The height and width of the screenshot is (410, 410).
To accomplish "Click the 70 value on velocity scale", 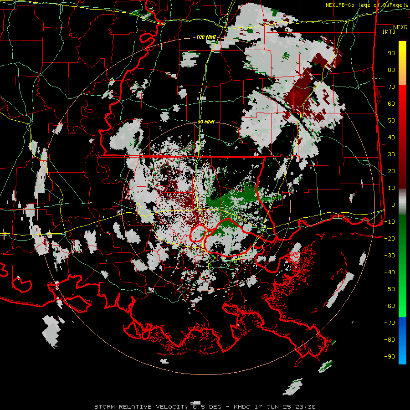I will click(x=391, y=87).
